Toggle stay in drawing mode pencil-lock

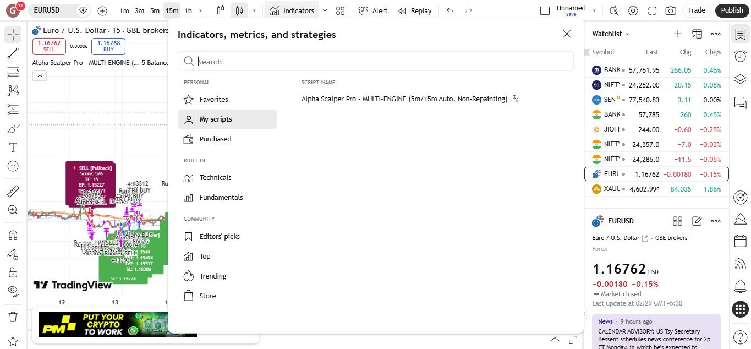(x=13, y=254)
